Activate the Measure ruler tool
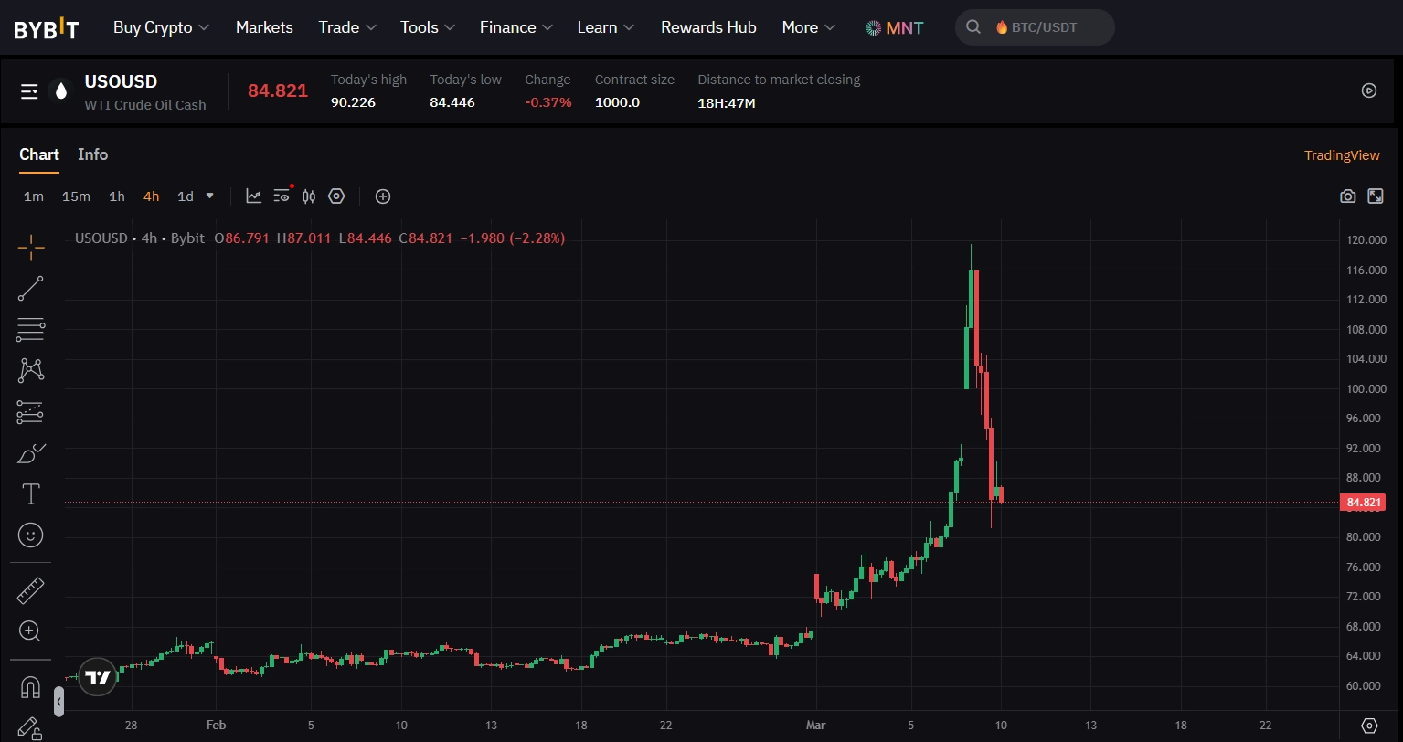The width and height of the screenshot is (1403, 742). pyautogui.click(x=30, y=589)
